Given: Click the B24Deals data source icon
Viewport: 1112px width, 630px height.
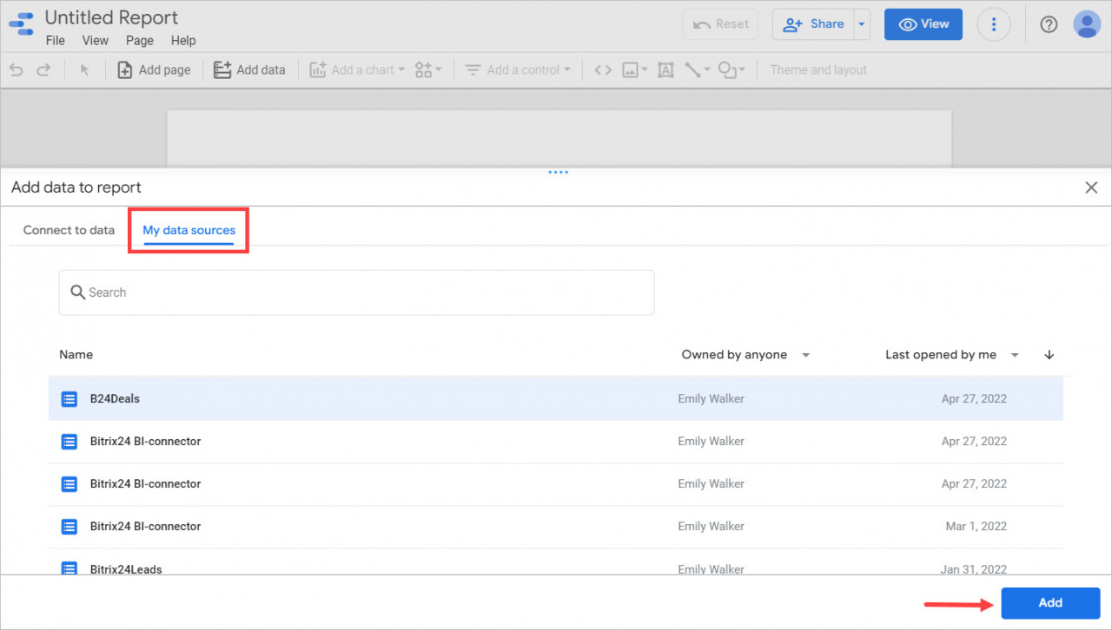Looking at the screenshot, I should point(69,399).
